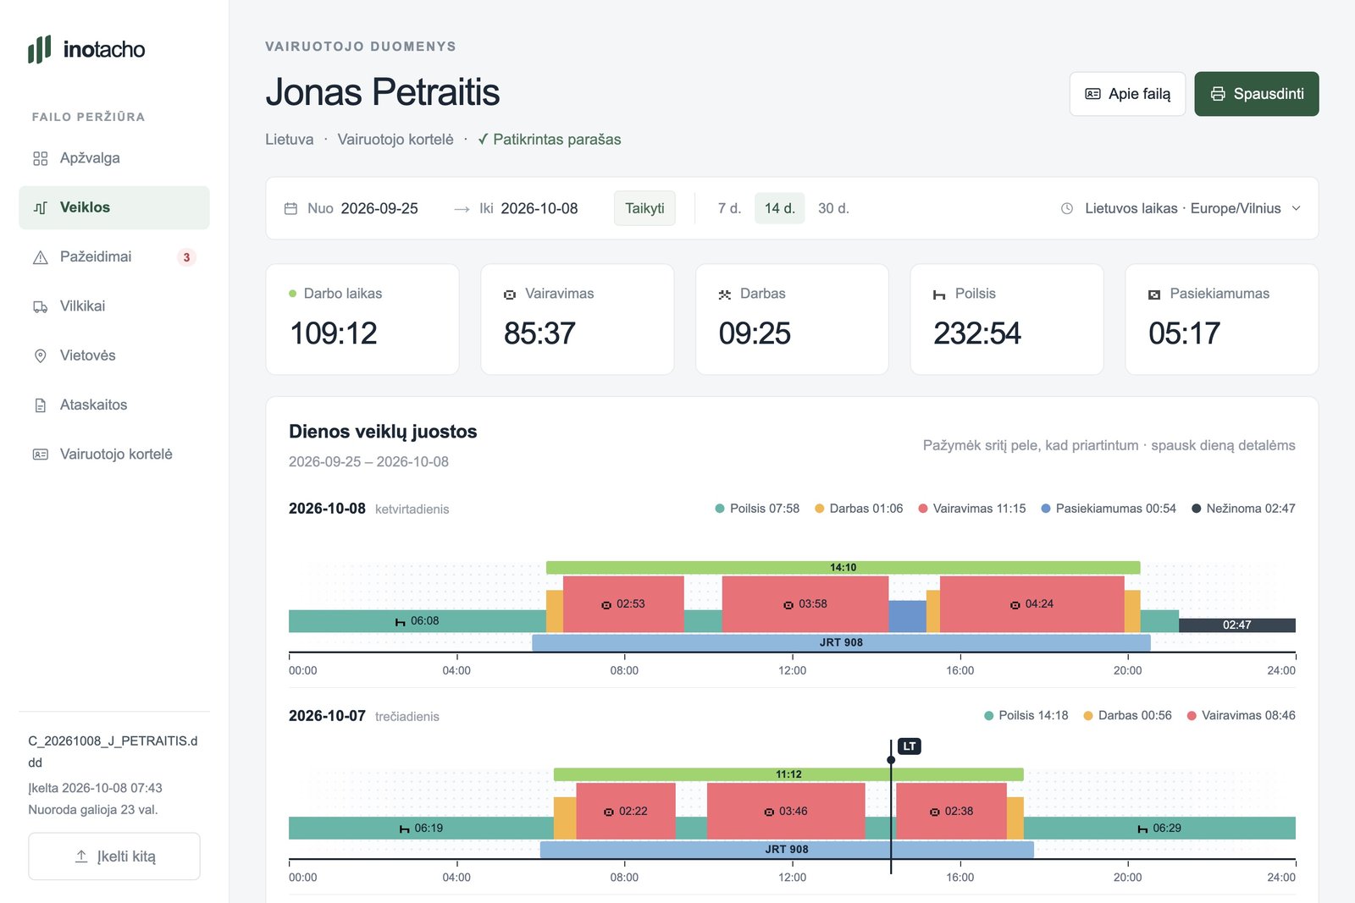Click the Vairuotojo kortelė card icon in sidebar
The image size is (1355, 903).
pos(40,454)
